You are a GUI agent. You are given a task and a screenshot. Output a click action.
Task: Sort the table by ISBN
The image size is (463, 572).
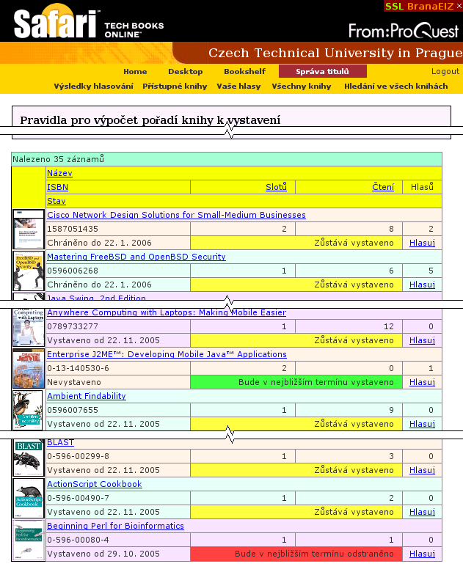[57, 187]
